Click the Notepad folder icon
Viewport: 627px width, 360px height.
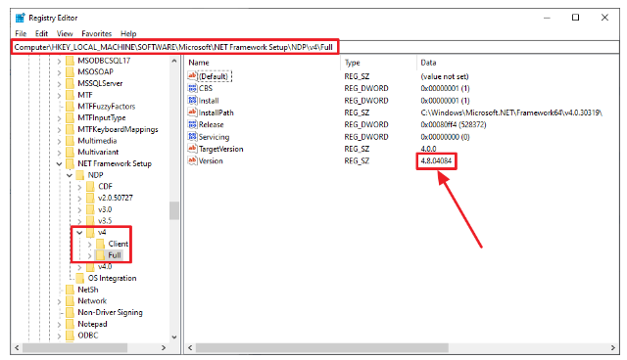tap(70, 324)
